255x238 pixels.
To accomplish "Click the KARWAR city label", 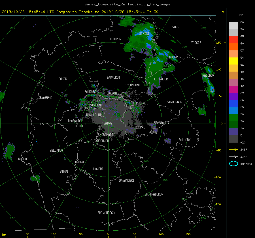I will 23,159.
